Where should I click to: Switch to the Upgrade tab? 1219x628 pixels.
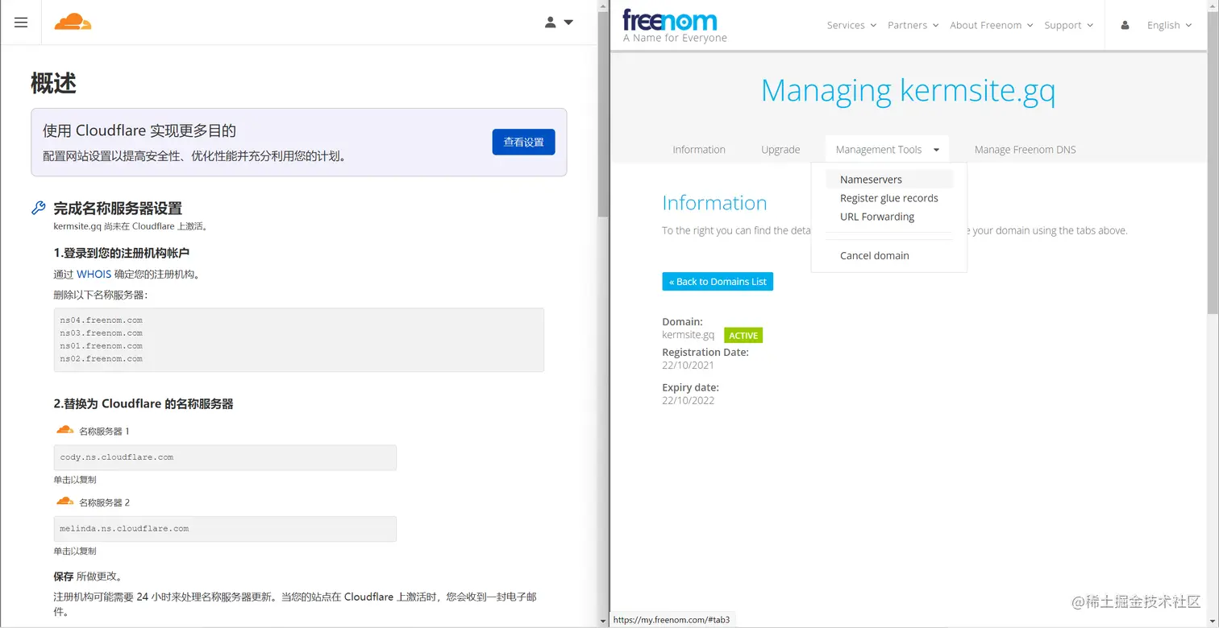(780, 149)
